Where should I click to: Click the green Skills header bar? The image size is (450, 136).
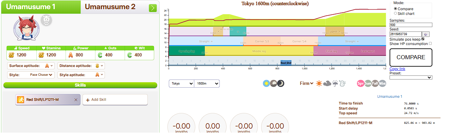80,85
